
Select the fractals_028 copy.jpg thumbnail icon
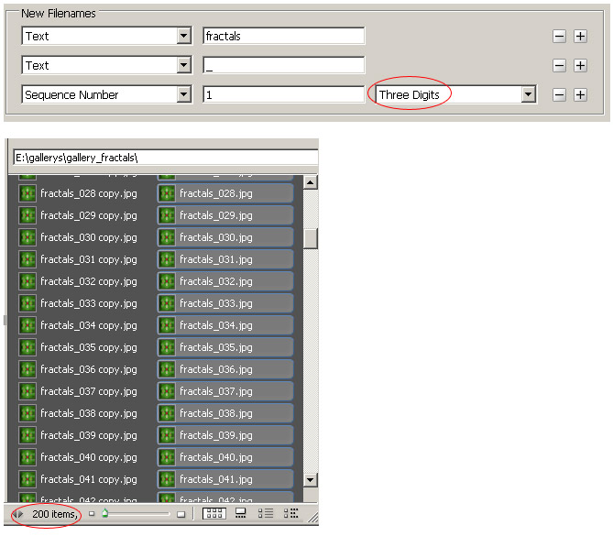pos(27,193)
